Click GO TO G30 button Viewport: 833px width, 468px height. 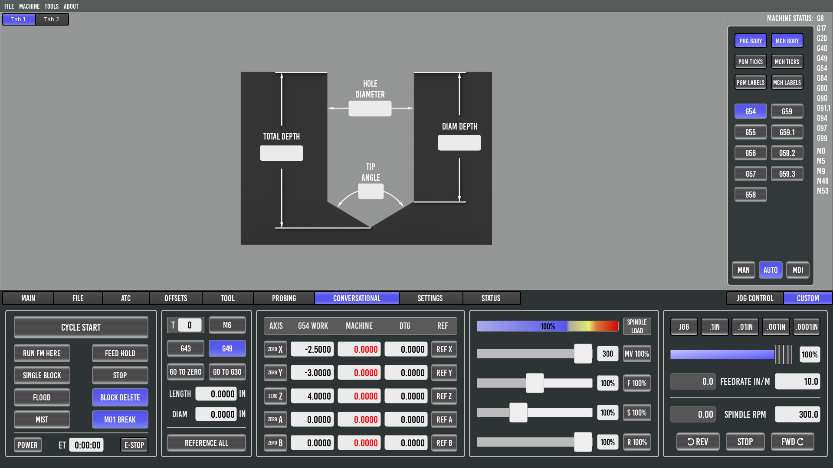pos(227,372)
